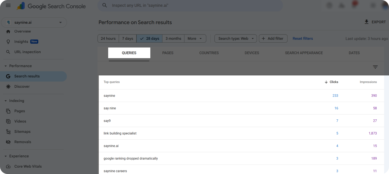Switch to the Pages tab
The height and width of the screenshot is (174, 389).
point(168,53)
